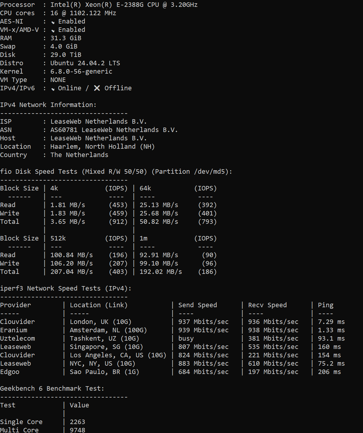Screen dimensions: 363x433
Task: Click the 64k read speed "25.13 MB/s"
Action: (159, 205)
